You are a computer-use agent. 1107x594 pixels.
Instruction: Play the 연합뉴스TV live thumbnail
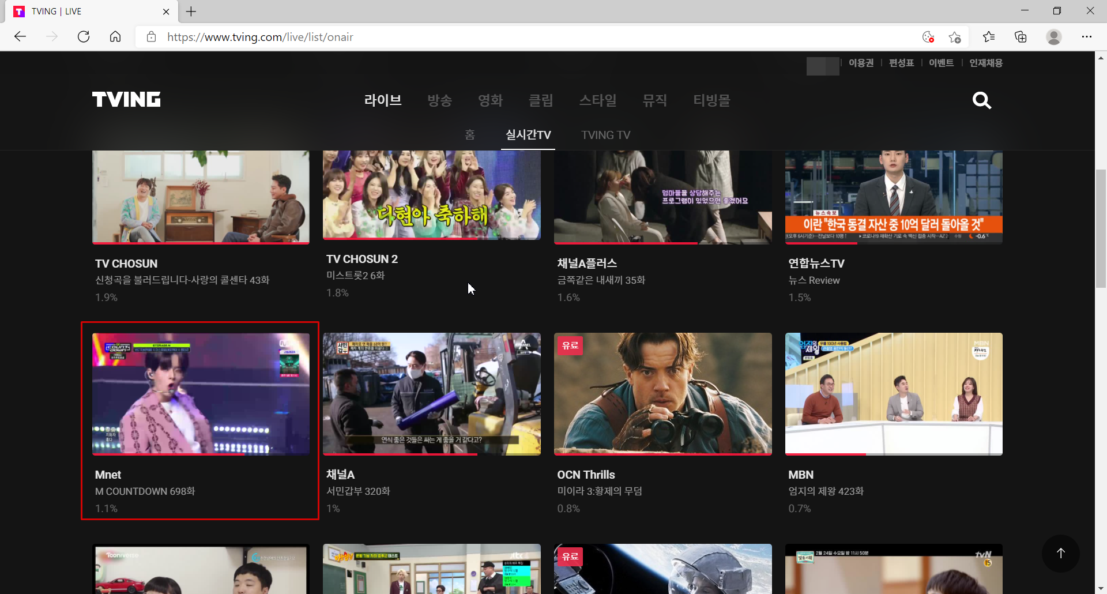click(894, 197)
